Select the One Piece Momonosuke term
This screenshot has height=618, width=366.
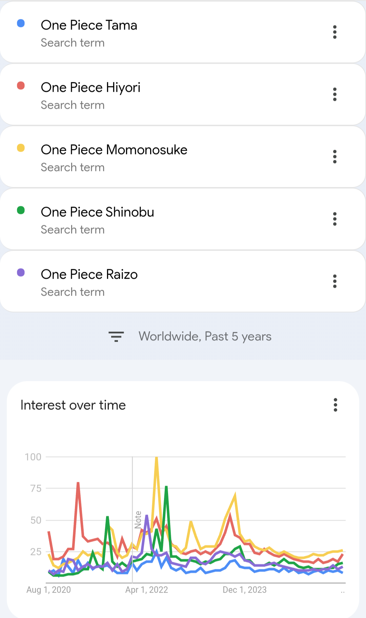(x=114, y=150)
